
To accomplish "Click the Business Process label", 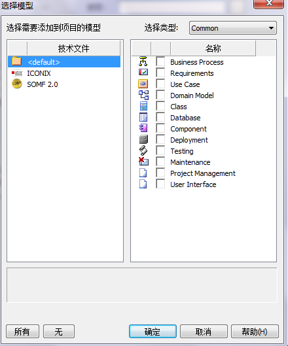I will click(197, 62).
